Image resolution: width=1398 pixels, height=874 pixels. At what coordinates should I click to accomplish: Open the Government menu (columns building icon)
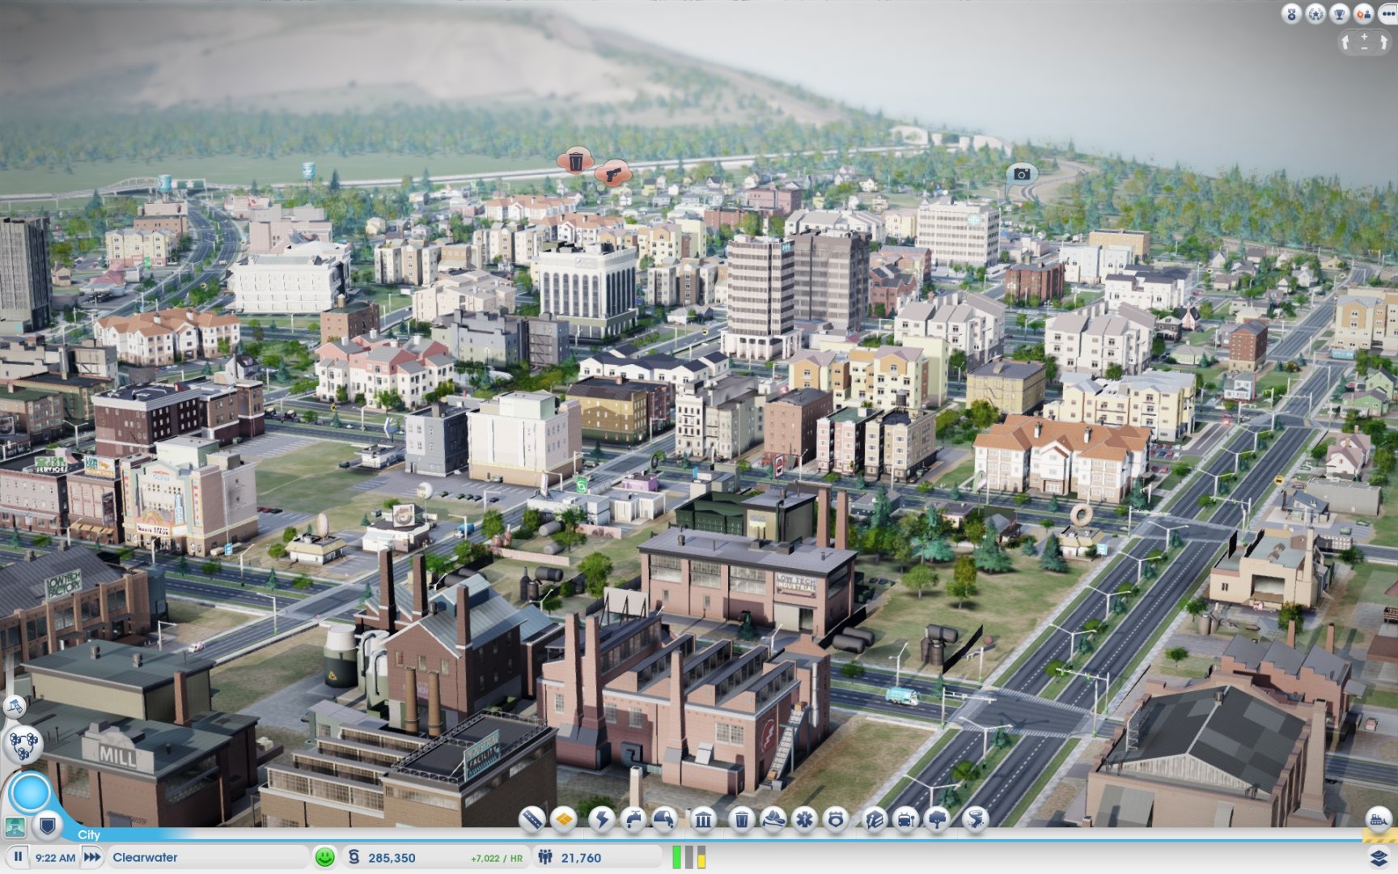pyautogui.click(x=702, y=820)
